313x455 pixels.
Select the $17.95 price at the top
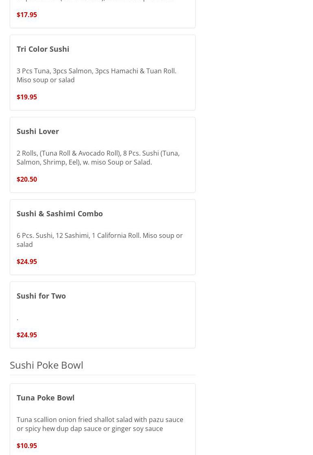[27, 15]
